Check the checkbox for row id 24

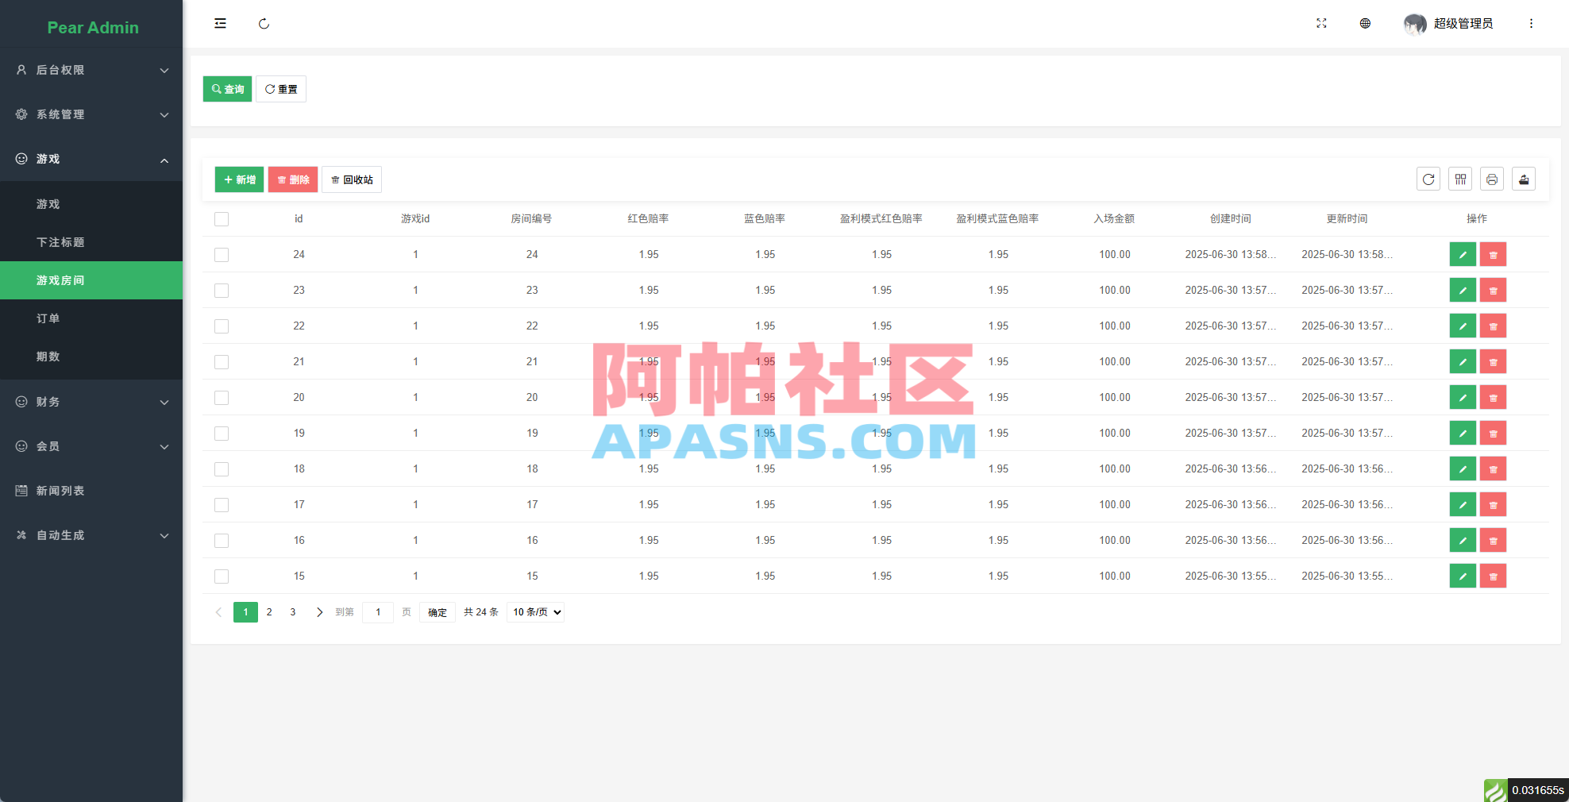[x=222, y=255]
